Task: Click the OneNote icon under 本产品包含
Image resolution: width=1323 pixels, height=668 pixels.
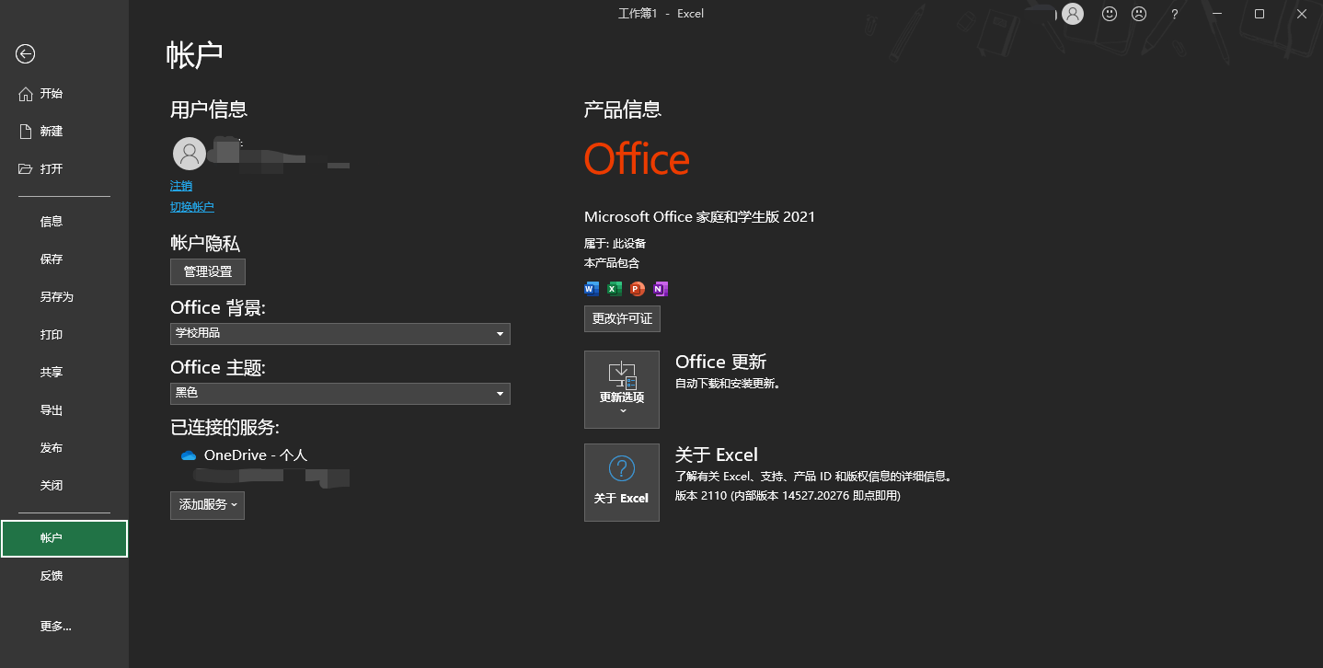Action: [661, 289]
